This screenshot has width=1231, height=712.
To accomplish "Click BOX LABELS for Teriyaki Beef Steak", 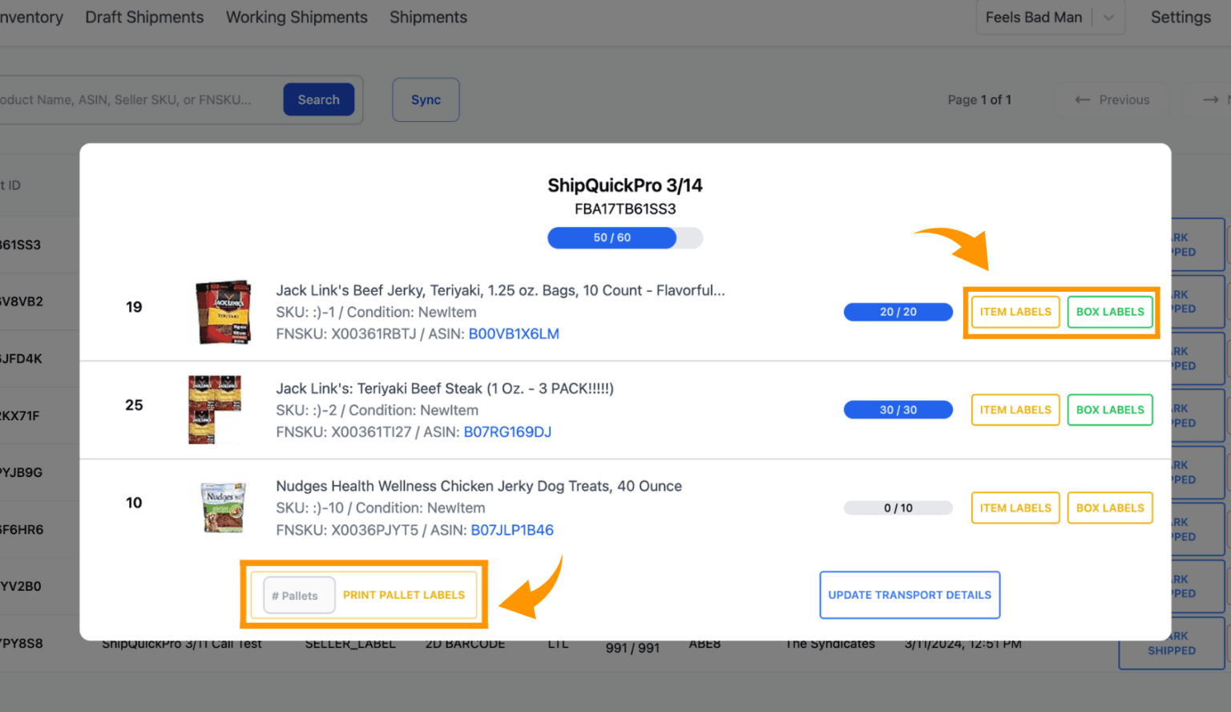I will 1110,410.
